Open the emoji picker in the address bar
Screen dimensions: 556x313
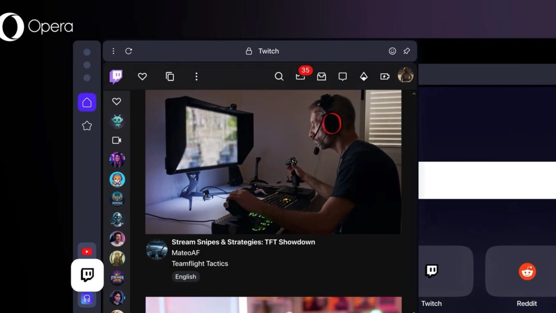[x=392, y=51]
